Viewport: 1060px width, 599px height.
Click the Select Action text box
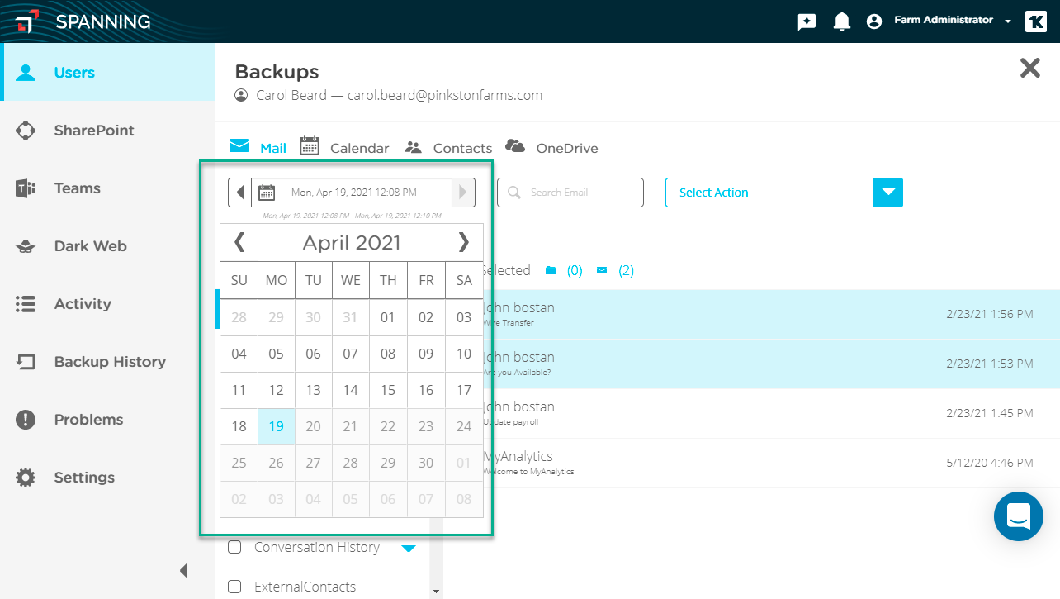[769, 193]
